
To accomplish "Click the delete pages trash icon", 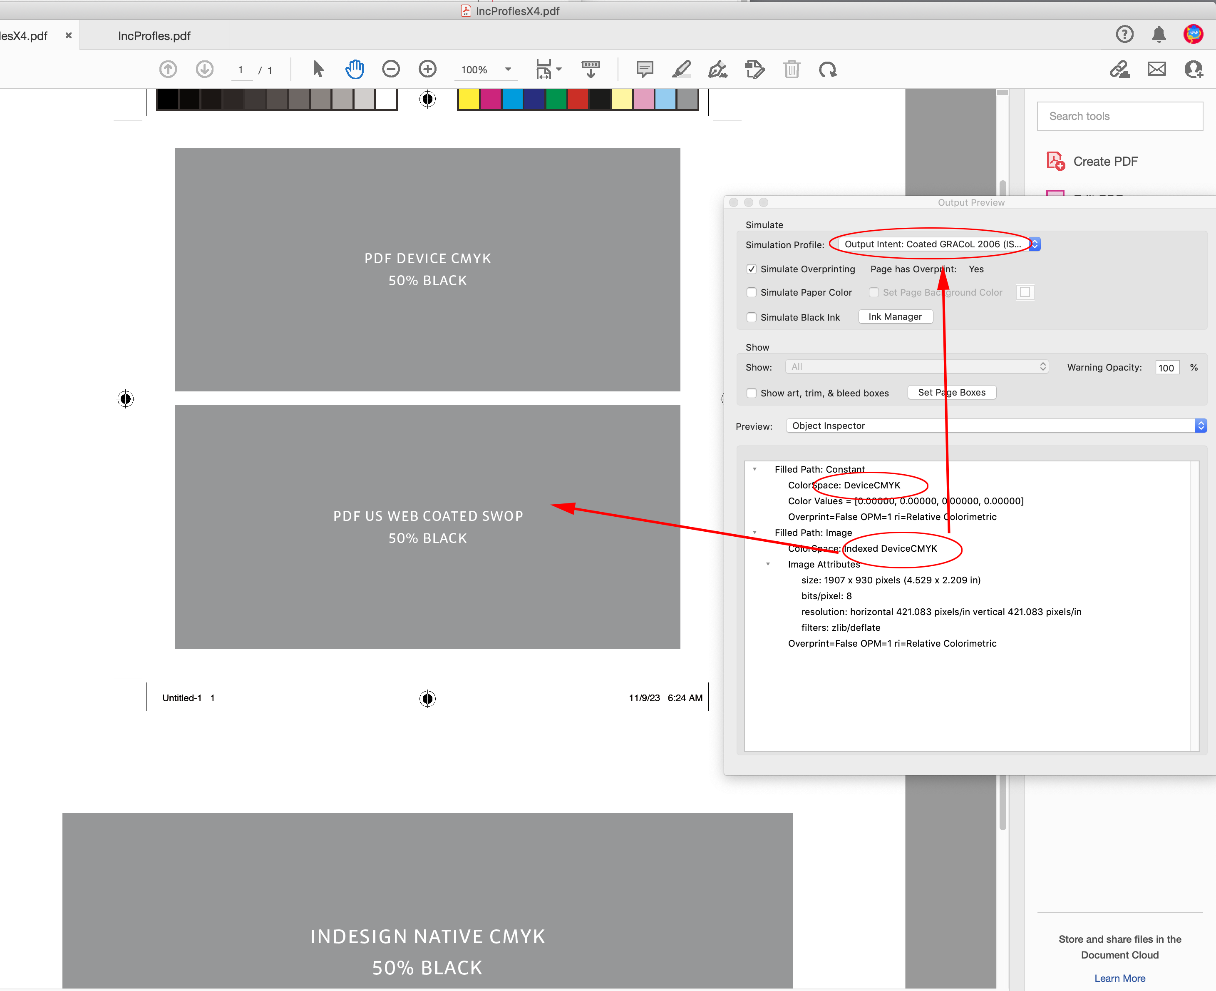I will 792,69.
